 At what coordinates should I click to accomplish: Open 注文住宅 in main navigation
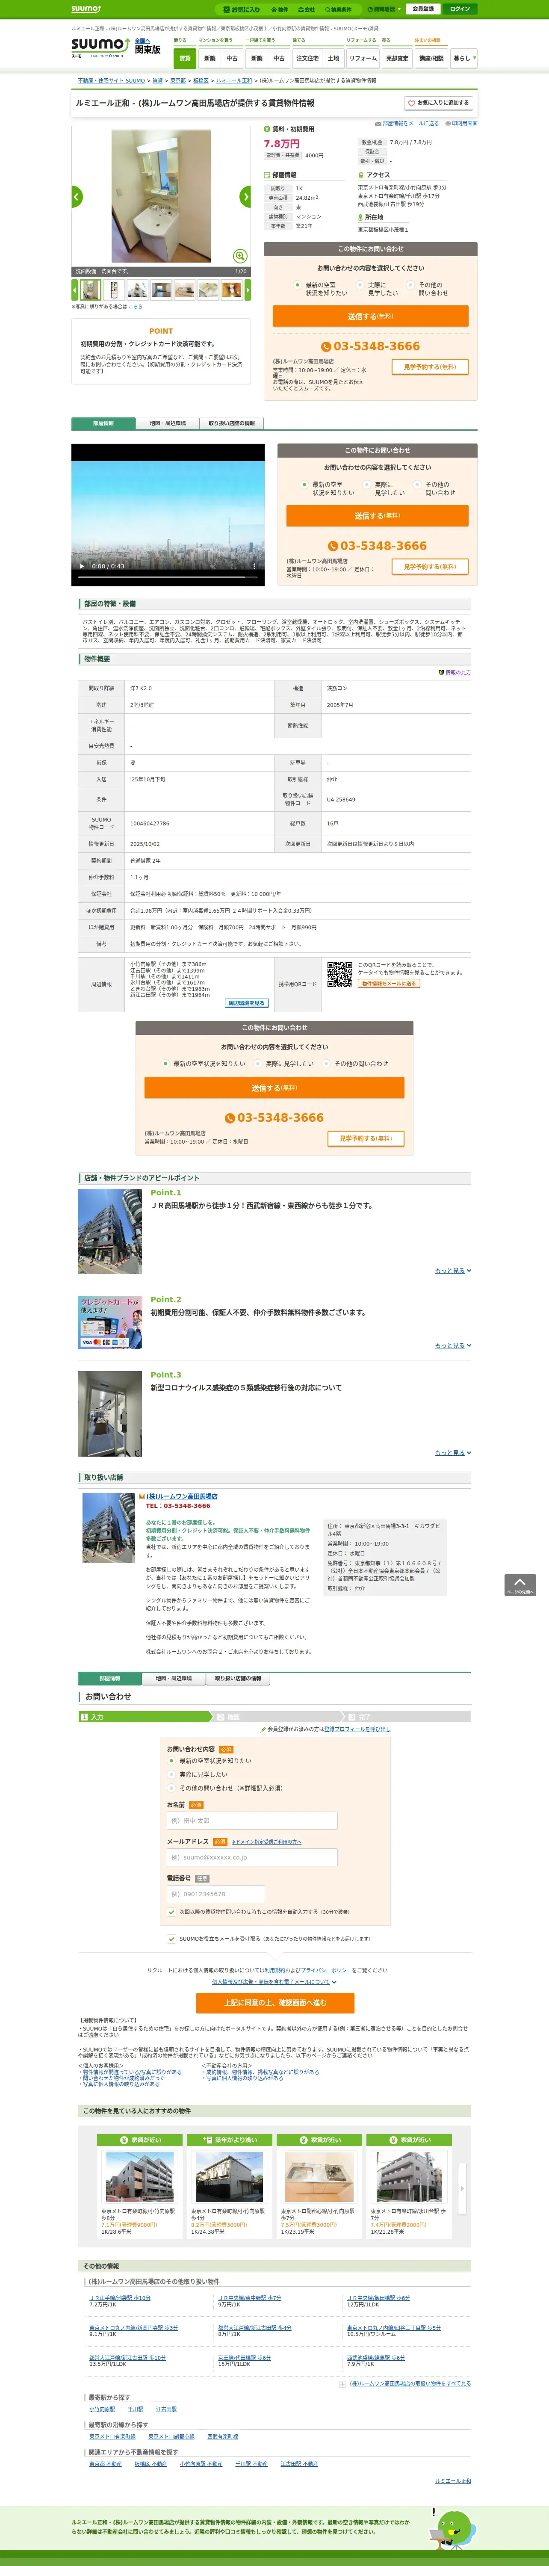click(307, 59)
